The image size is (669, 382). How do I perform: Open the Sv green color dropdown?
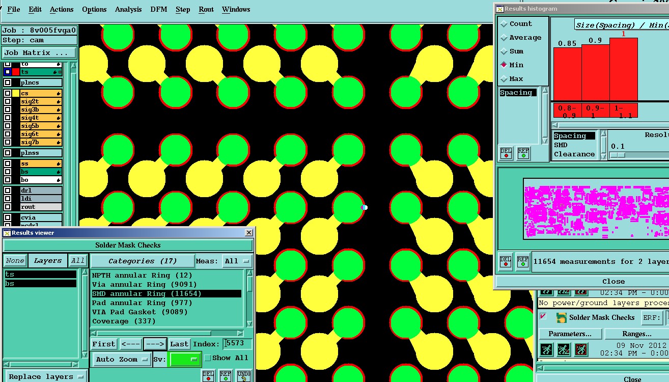coord(184,359)
